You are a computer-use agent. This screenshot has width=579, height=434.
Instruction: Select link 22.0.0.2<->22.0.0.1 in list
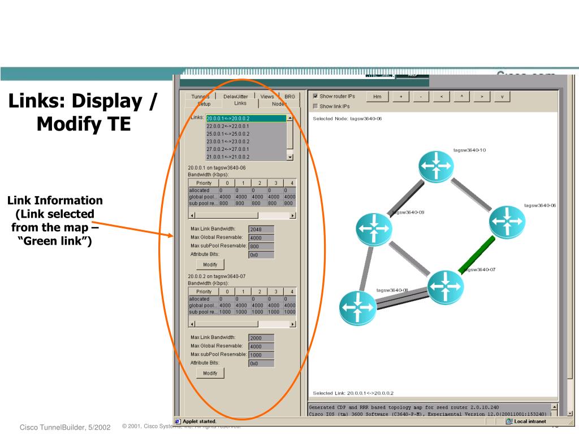246,126
